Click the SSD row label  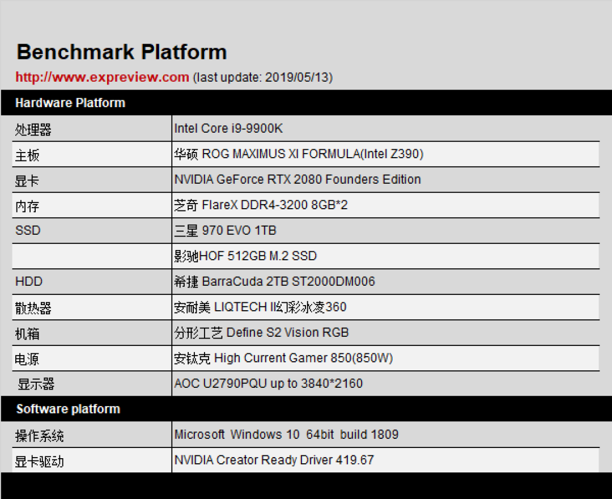pos(28,230)
